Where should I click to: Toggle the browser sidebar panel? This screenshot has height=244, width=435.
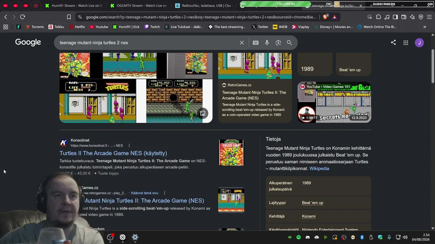(395, 17)
